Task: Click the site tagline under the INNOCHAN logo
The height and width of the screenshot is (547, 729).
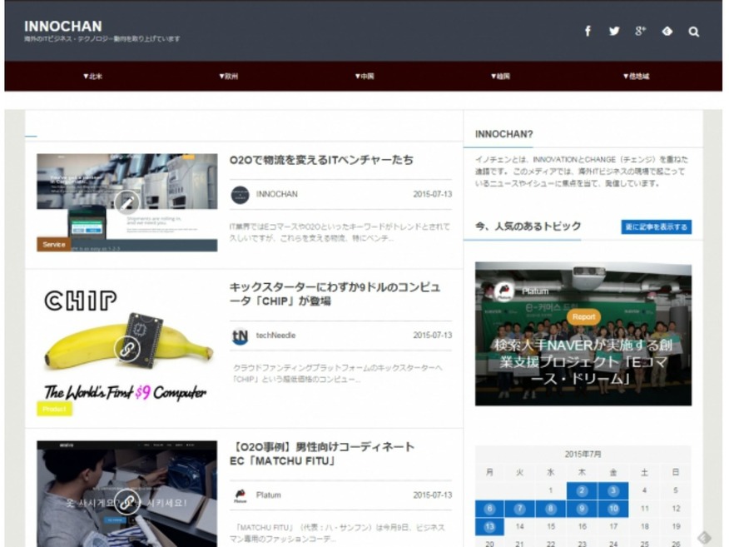Action: click(x=102, y=39)
